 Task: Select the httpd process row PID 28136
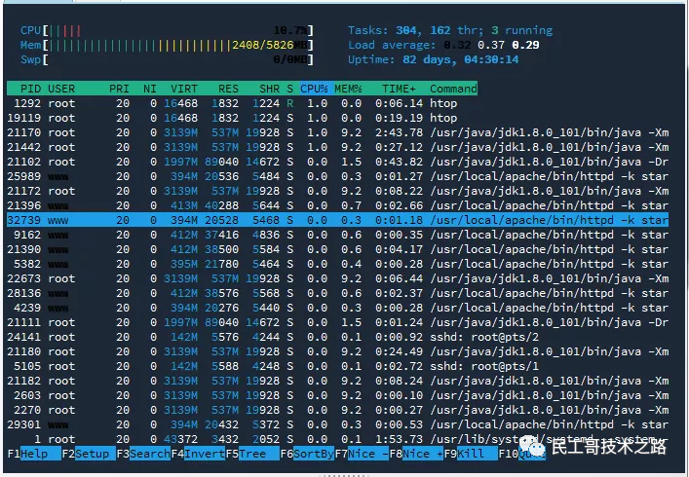pyautogui.click(x=337, y=293)
